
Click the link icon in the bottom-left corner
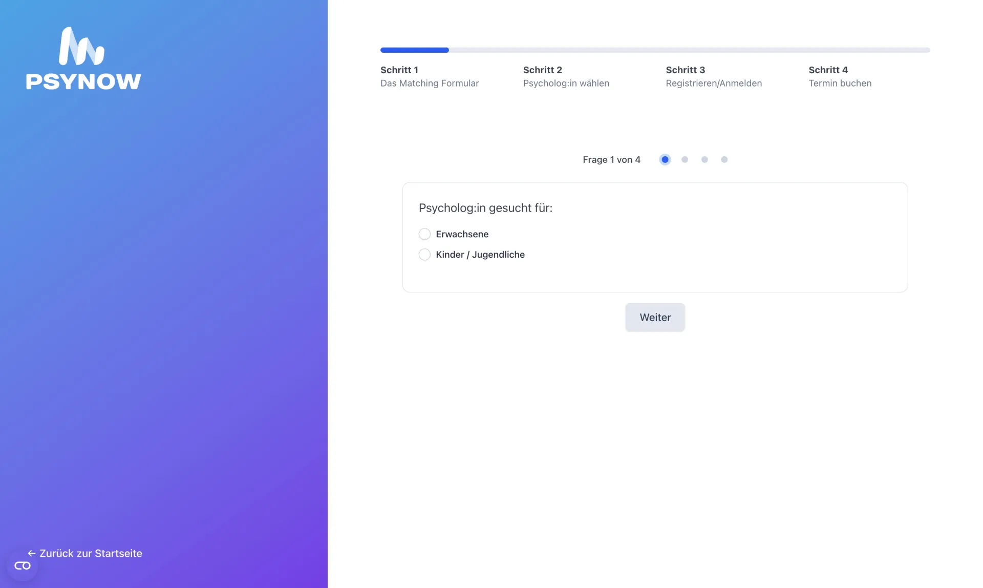pyautogui.click(x=23, y=565)
